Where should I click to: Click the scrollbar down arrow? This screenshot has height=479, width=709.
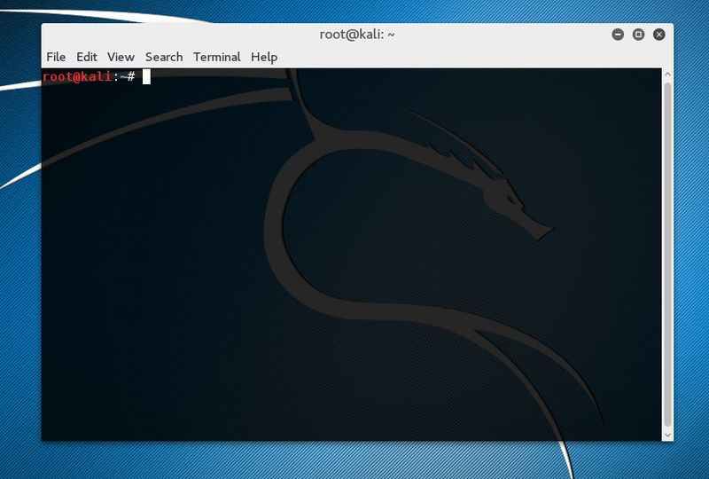click(x=668, y=435)
